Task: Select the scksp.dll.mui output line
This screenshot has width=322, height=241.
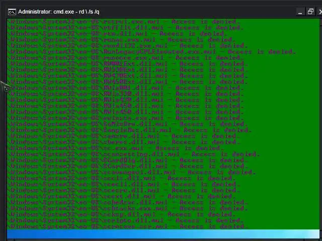Action: click(121, 214)
